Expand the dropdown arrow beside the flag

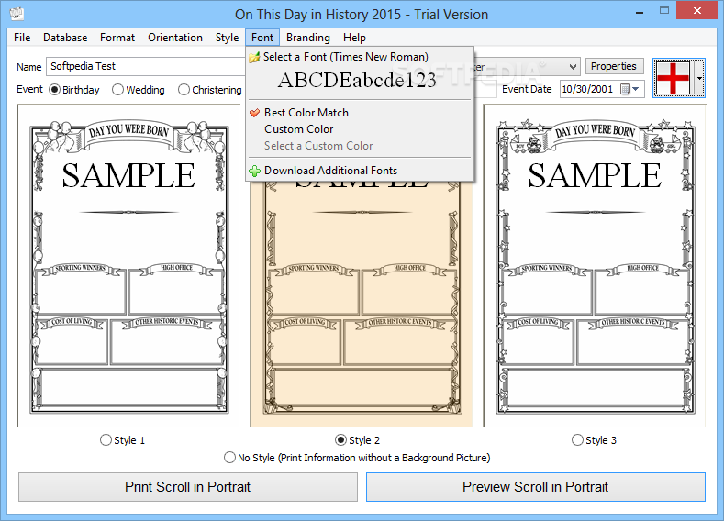pos(699,78)
